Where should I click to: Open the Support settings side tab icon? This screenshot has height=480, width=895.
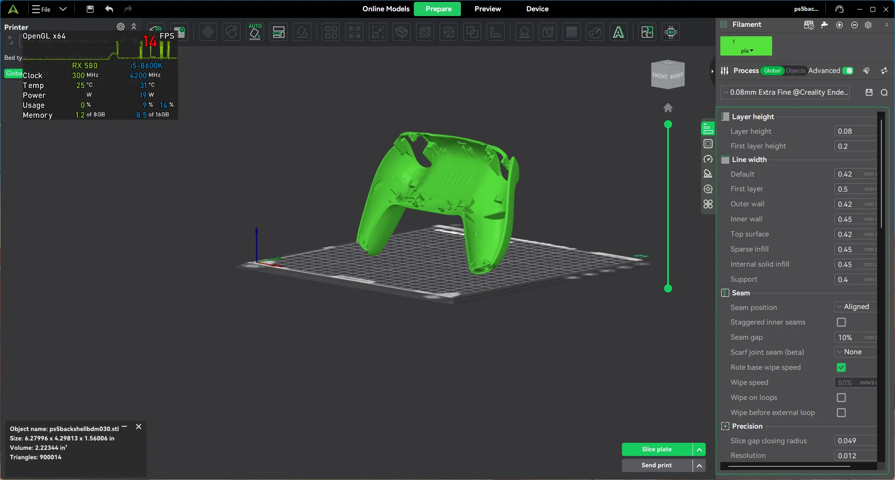tap(708, 174)
